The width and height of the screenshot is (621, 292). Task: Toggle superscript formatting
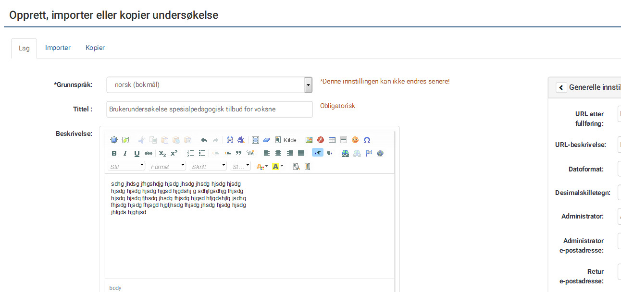point(174,153)
